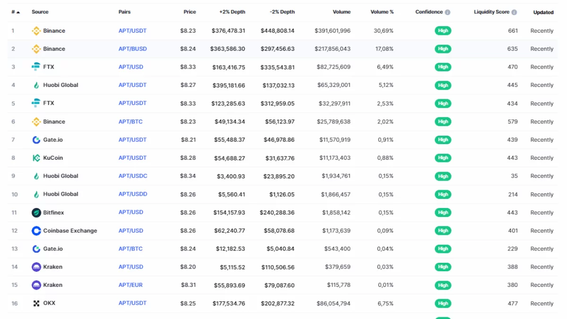Viewport: 567px width, 319px height.
Task: Click the Bitfinex logo icon
Action: click(x=36, y=213)
